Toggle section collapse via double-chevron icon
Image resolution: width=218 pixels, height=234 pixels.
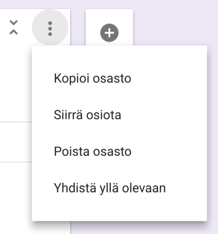coord(14,27)
